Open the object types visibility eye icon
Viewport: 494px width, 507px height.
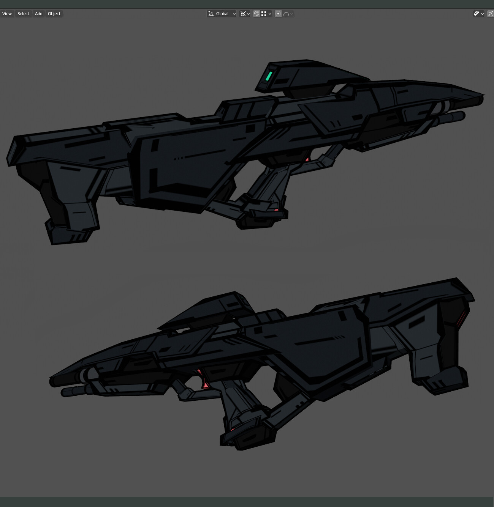[477, 14]
